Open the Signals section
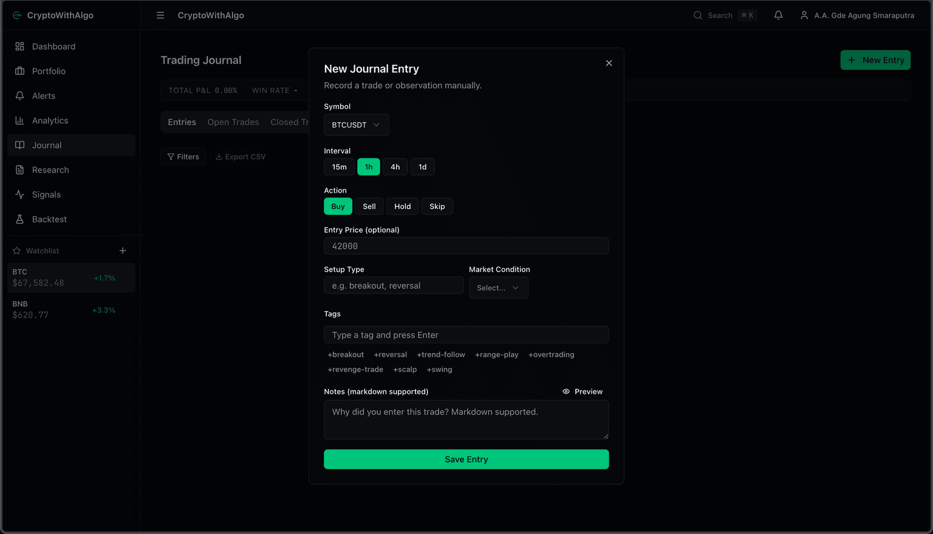 pyautogui.click(x=46, y=194)
